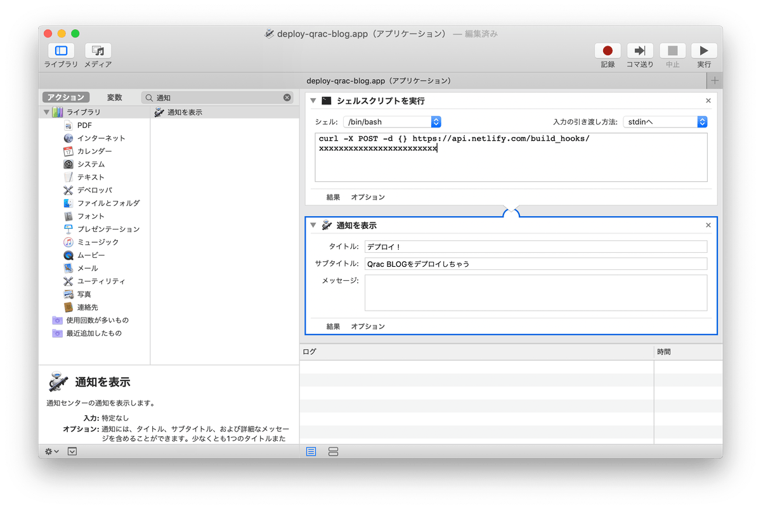Click the 記録 recording button in the toolbar
This screenshot has height=509, width=761.
coord(607,50)
